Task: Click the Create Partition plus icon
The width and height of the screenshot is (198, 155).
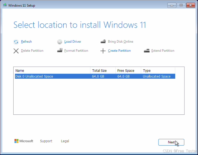Action: [x=103, y=51]
